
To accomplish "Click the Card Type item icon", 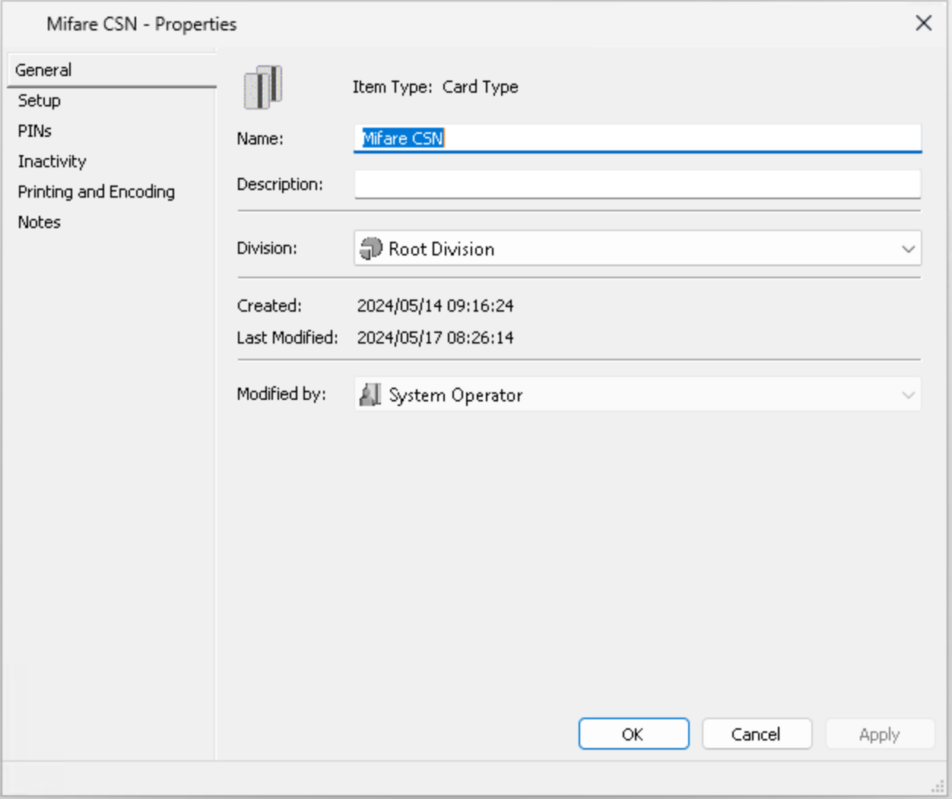I will coord(263,87).
